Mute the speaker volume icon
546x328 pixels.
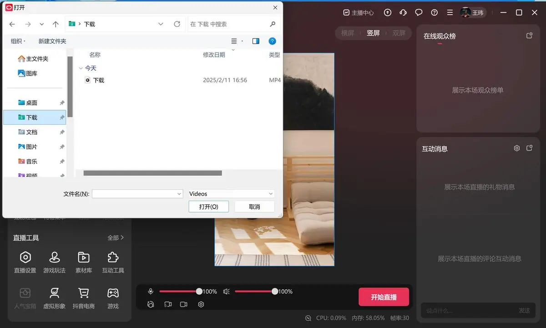pos(227,292)
